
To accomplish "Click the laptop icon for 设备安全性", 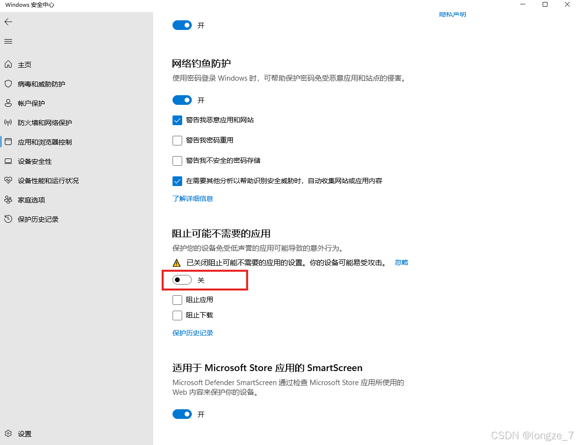I will 8,161.
